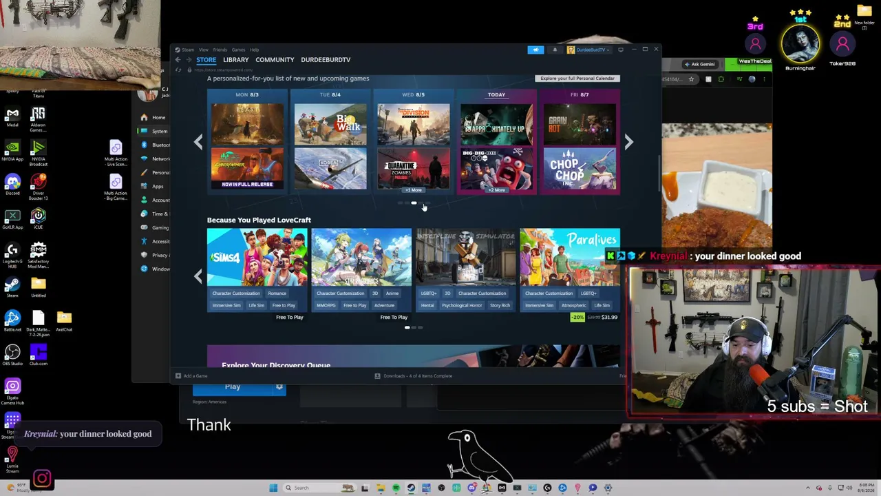Viewport: 881px width, 496px height.
Task: Click the Steam forward navigation arrow
Action: coord(189,60)
